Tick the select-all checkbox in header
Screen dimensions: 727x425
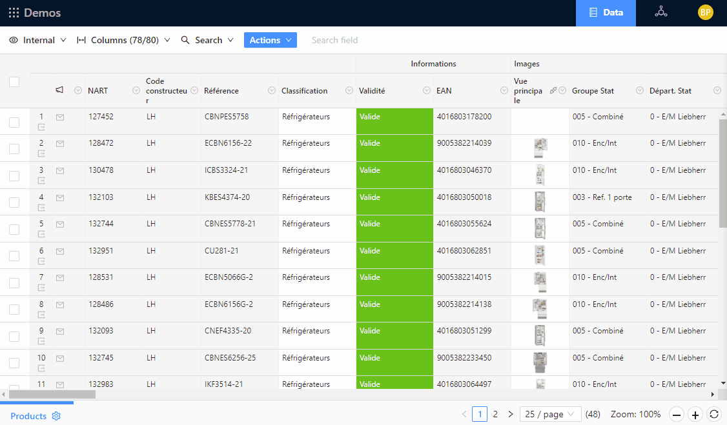tap(14, 82)
